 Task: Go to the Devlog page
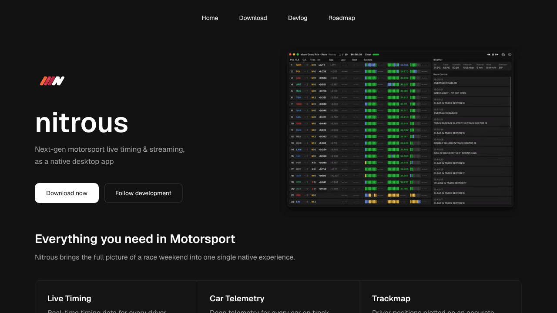pyautogui.click(x=298, y=18)
